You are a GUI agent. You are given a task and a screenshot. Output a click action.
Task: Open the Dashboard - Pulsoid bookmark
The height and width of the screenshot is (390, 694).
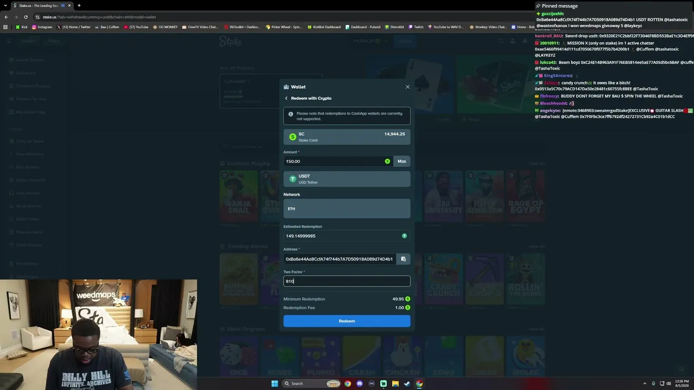[363, 27]
